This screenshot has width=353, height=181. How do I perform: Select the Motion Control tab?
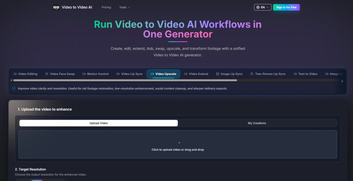point(96,74)
